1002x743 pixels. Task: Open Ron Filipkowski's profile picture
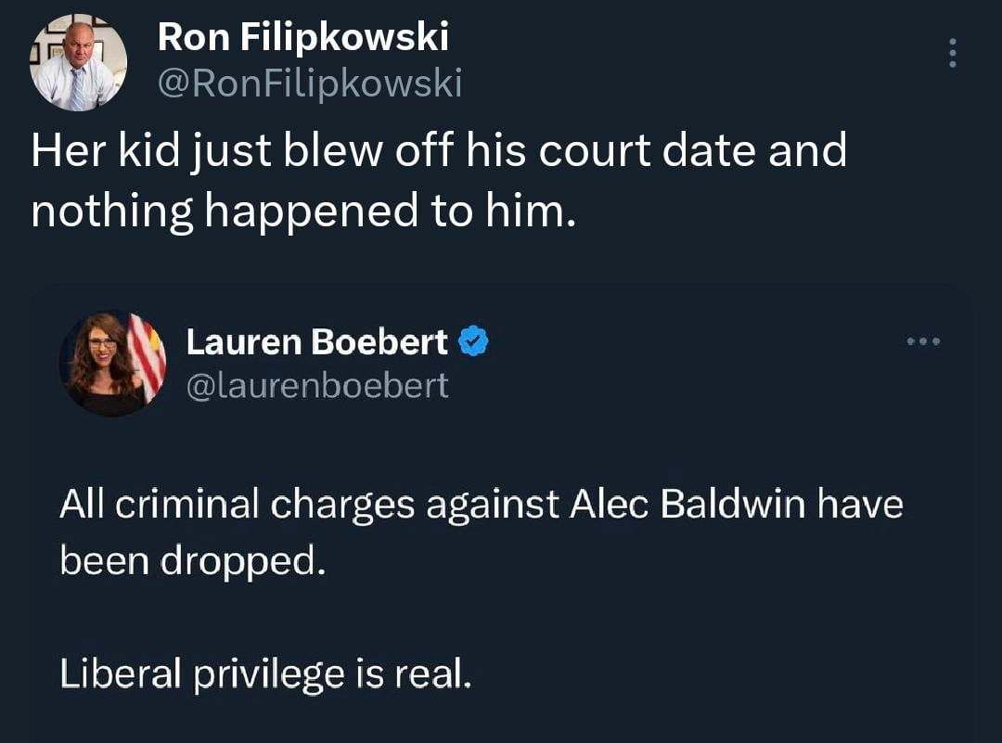[78, 64]
